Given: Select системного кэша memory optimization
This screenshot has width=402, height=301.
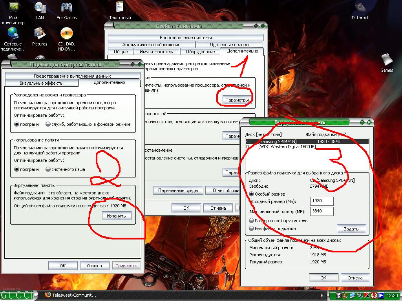Looking at the screenshot, I should pos(48,169).
